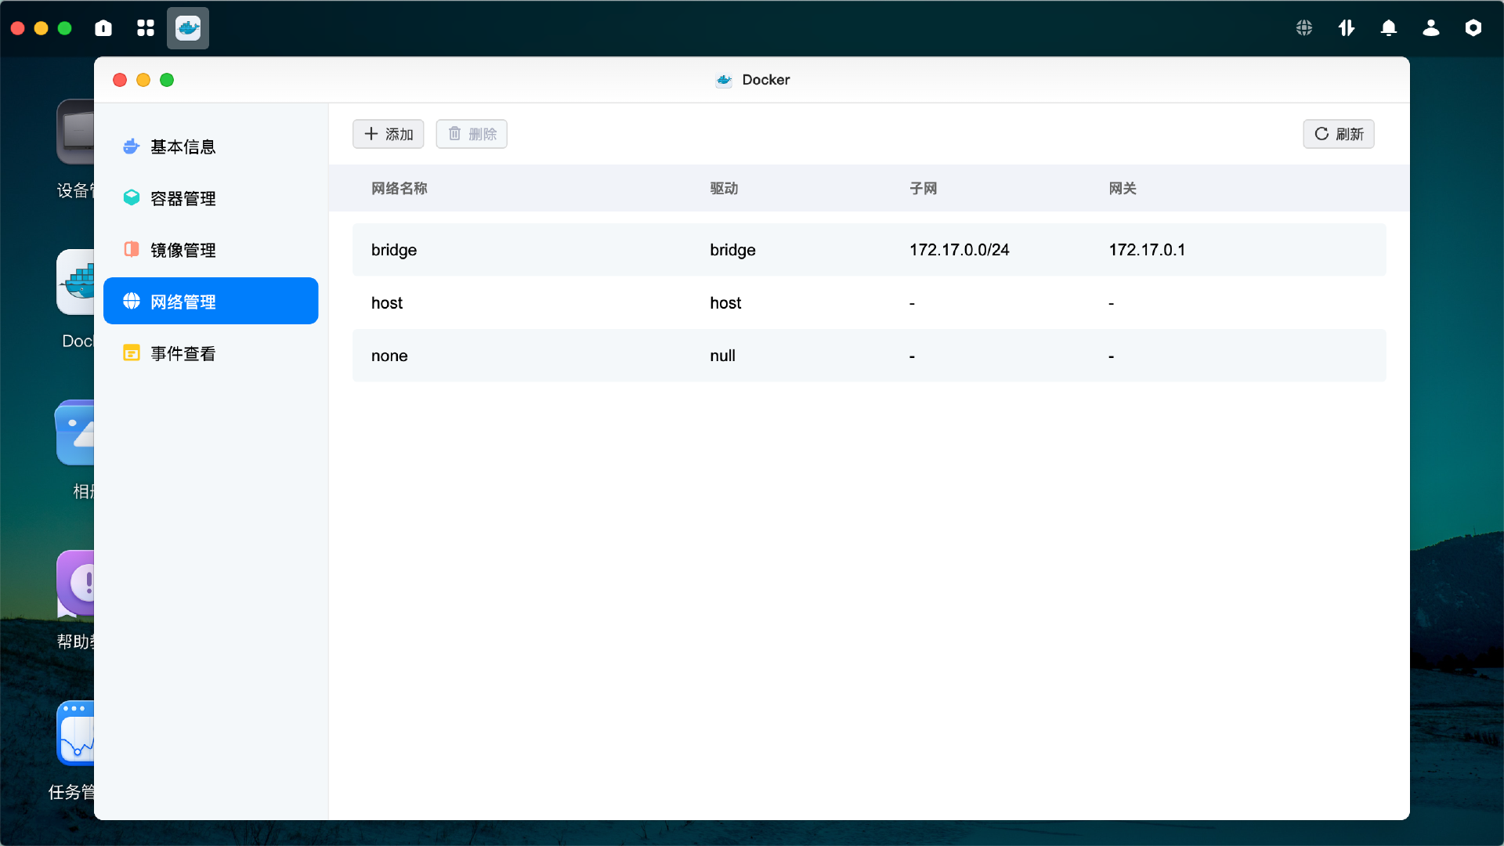Open the network status globe icon
The height and width of the screenshot is (846, 1504).
(1303, 27)
